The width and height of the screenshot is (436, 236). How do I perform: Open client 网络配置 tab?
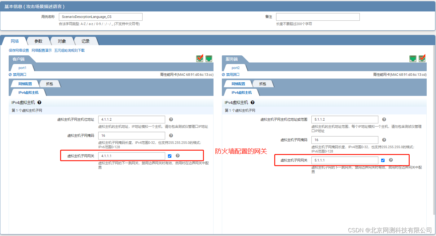[25, 84]
